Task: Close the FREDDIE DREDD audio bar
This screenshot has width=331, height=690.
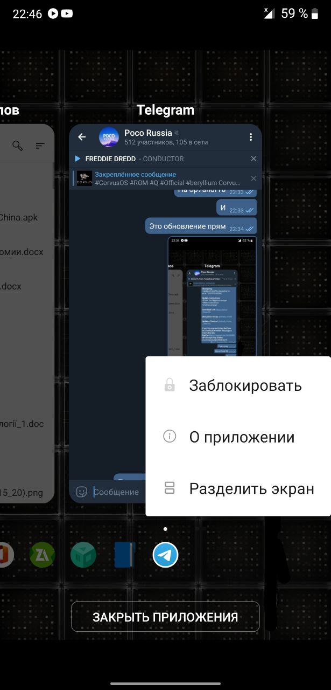Action: click(x=253, y=158)
